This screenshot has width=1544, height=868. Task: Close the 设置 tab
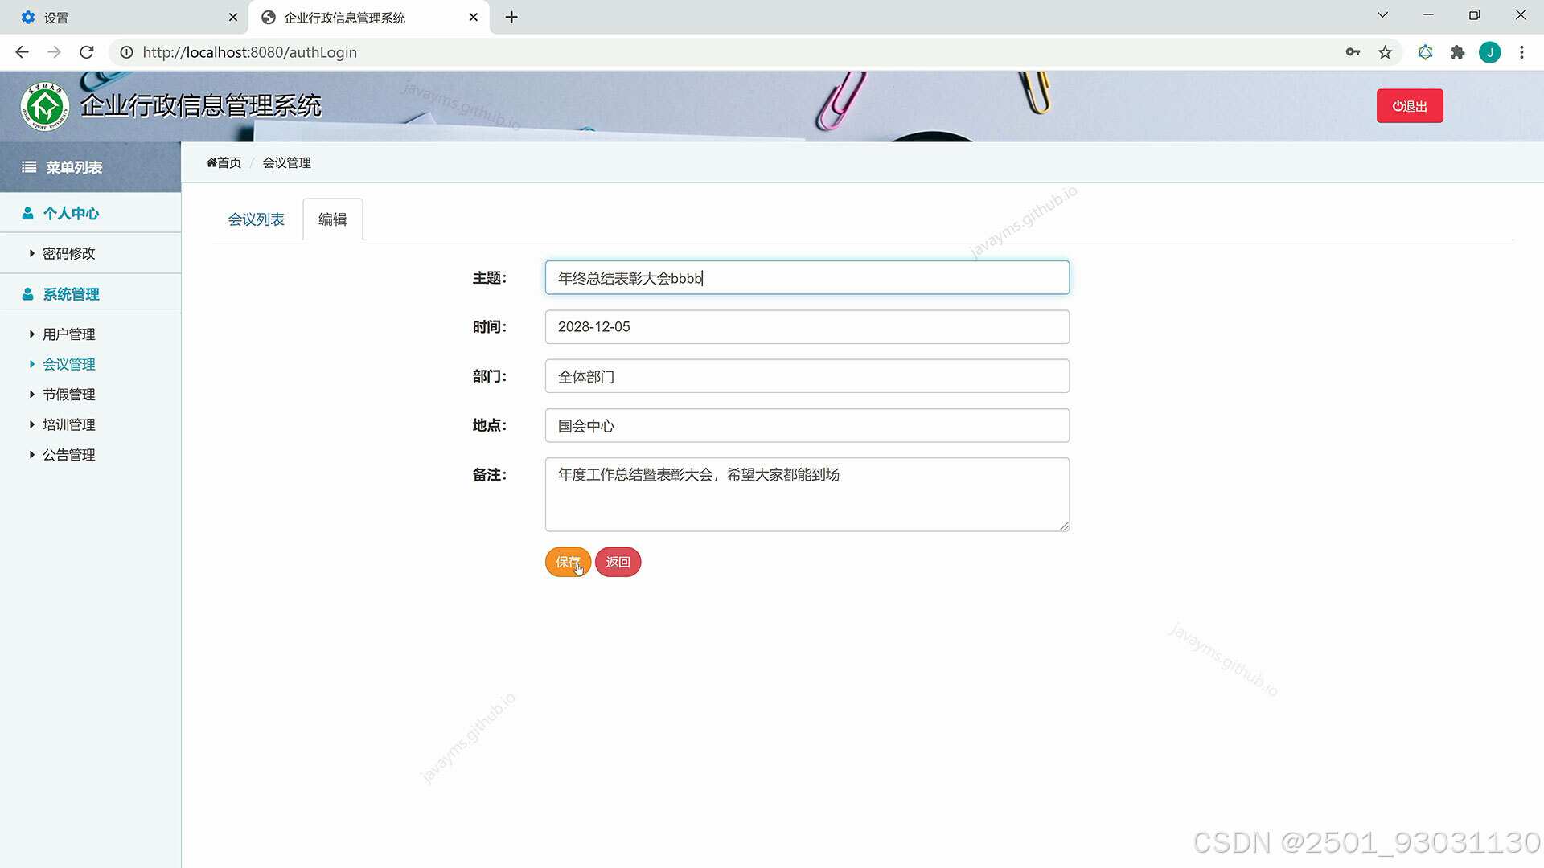(233, 17)
